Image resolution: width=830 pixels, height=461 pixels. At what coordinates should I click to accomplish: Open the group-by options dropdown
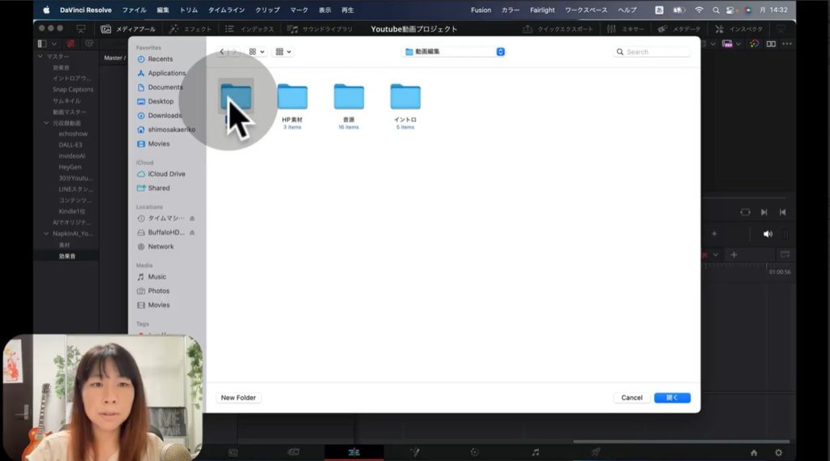click(283, 52)
